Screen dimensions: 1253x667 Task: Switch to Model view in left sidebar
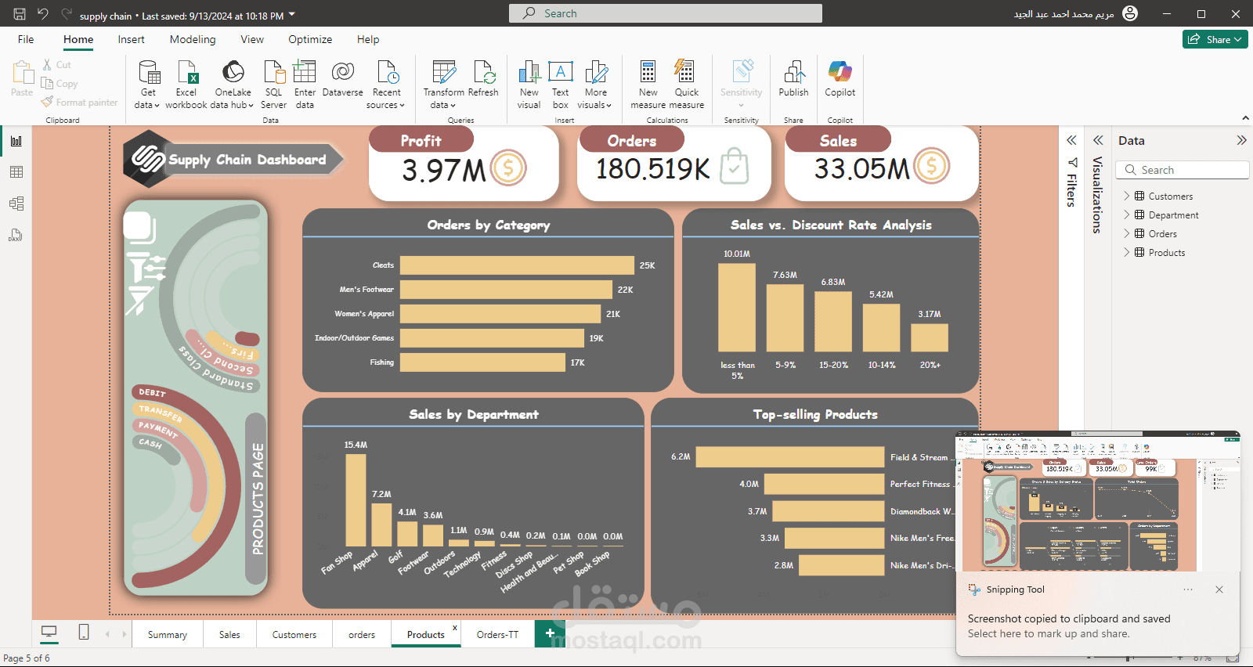pos(16,204)
